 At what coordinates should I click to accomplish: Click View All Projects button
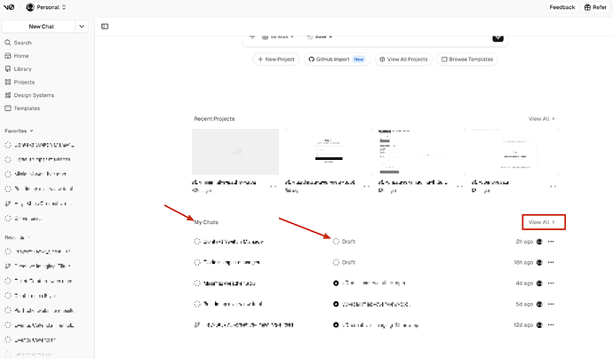click(x=403, y=60)
